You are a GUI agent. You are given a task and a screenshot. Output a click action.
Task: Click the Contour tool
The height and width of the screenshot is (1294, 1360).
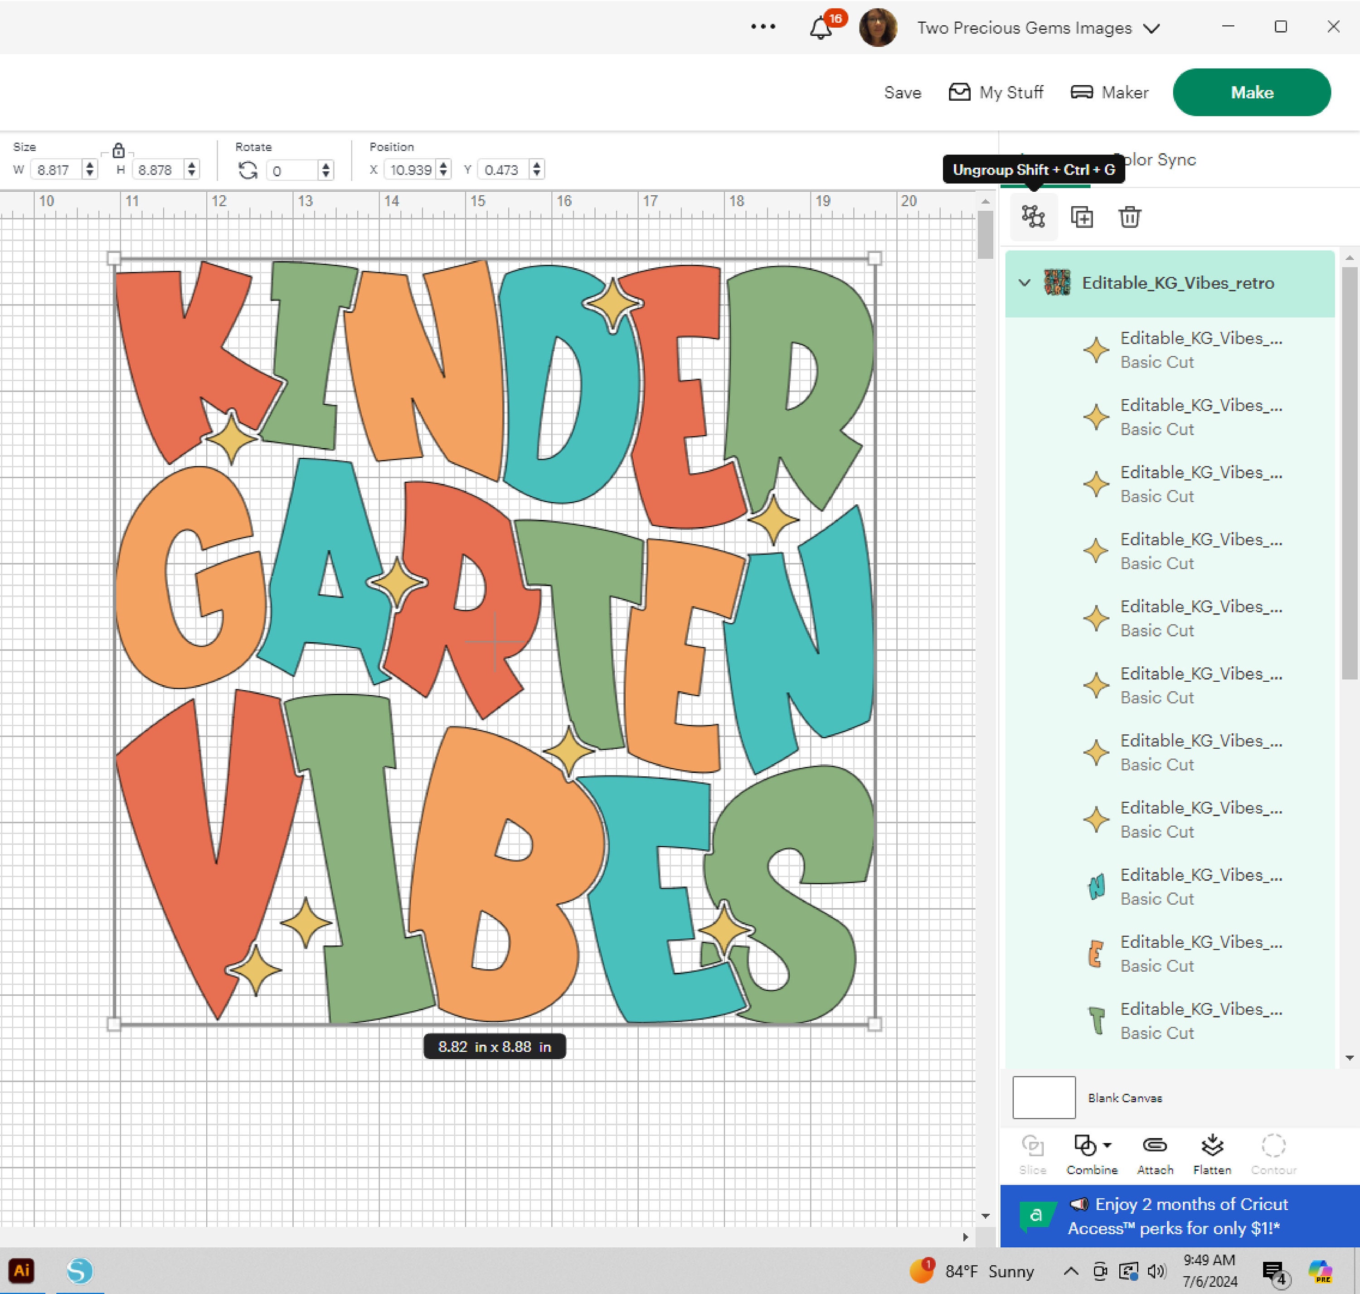[x=1274, y=1155]
